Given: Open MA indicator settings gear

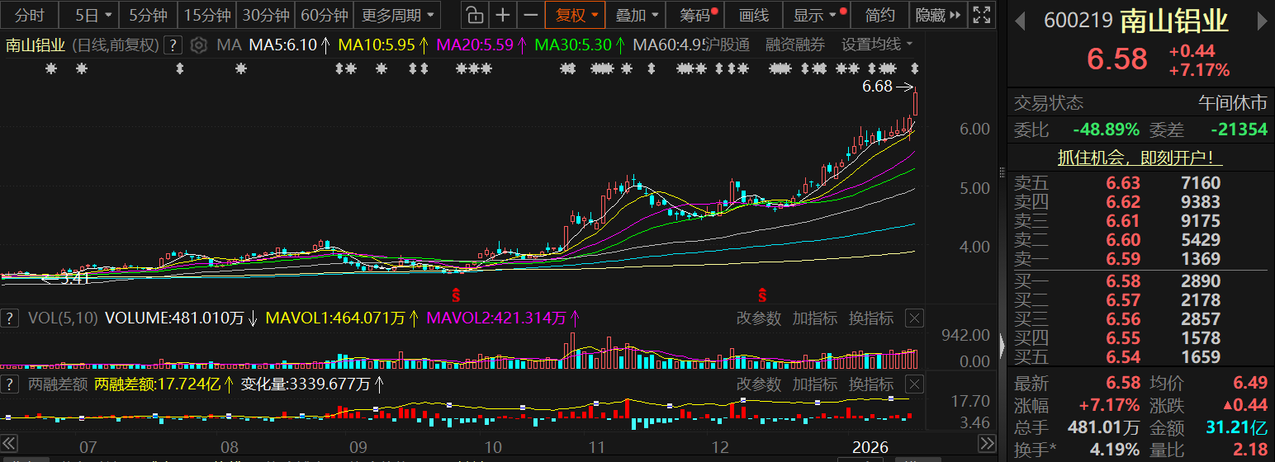Looking at the screenshot, I should (198, 45).
